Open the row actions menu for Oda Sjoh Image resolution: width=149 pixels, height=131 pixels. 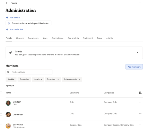click(140, 102)
